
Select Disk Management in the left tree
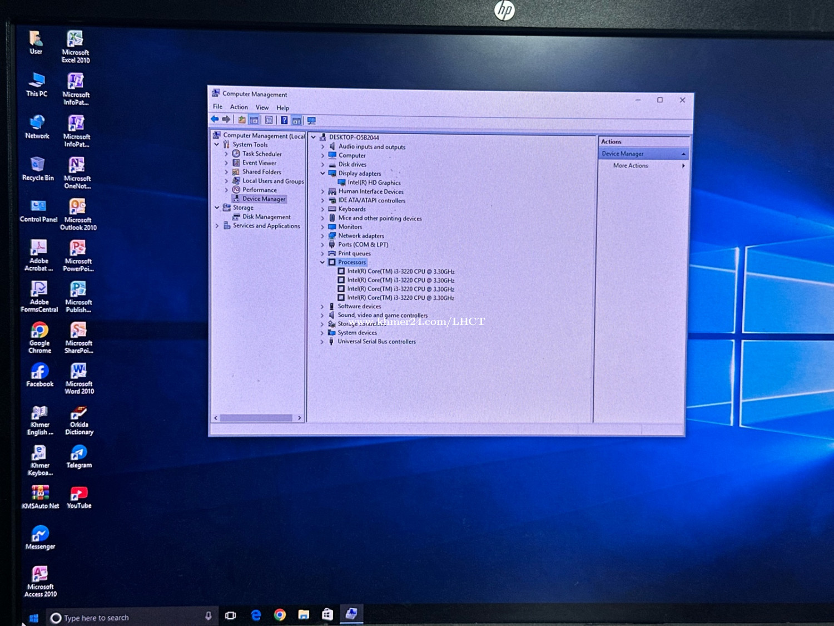pyautogui.click(x=266, y=217)
